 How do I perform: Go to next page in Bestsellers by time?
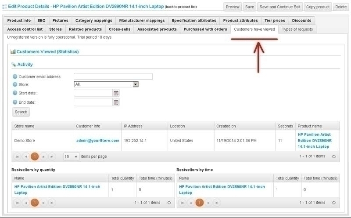tap(208, 203)
